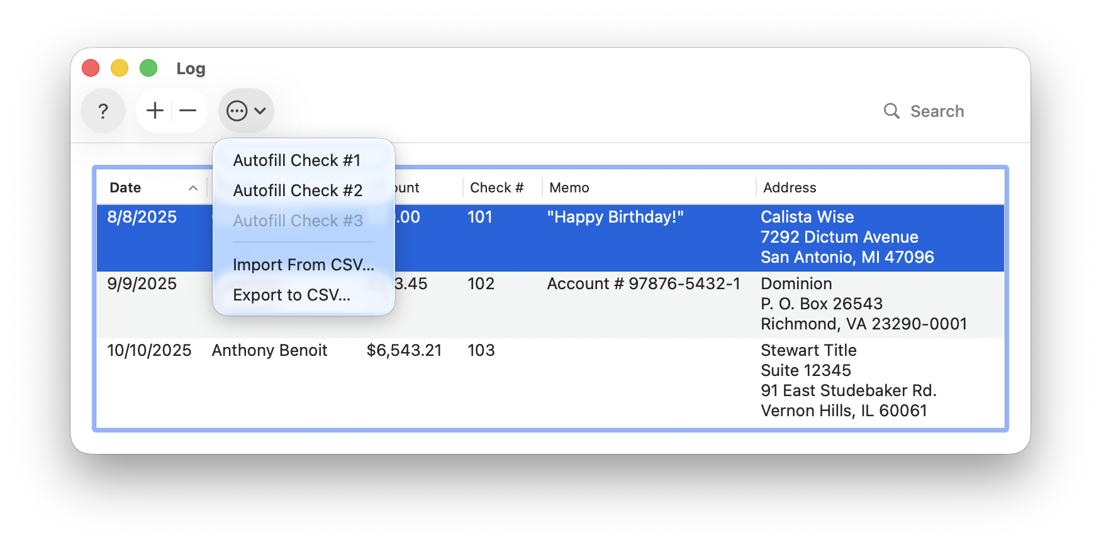The height and width of the screenshot is (547, 1101).
Task: Click the Check # column header
Action: pyautogui.click(x=496, y=187)
